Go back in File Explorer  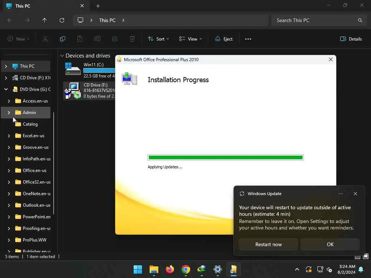pos(10,20)
